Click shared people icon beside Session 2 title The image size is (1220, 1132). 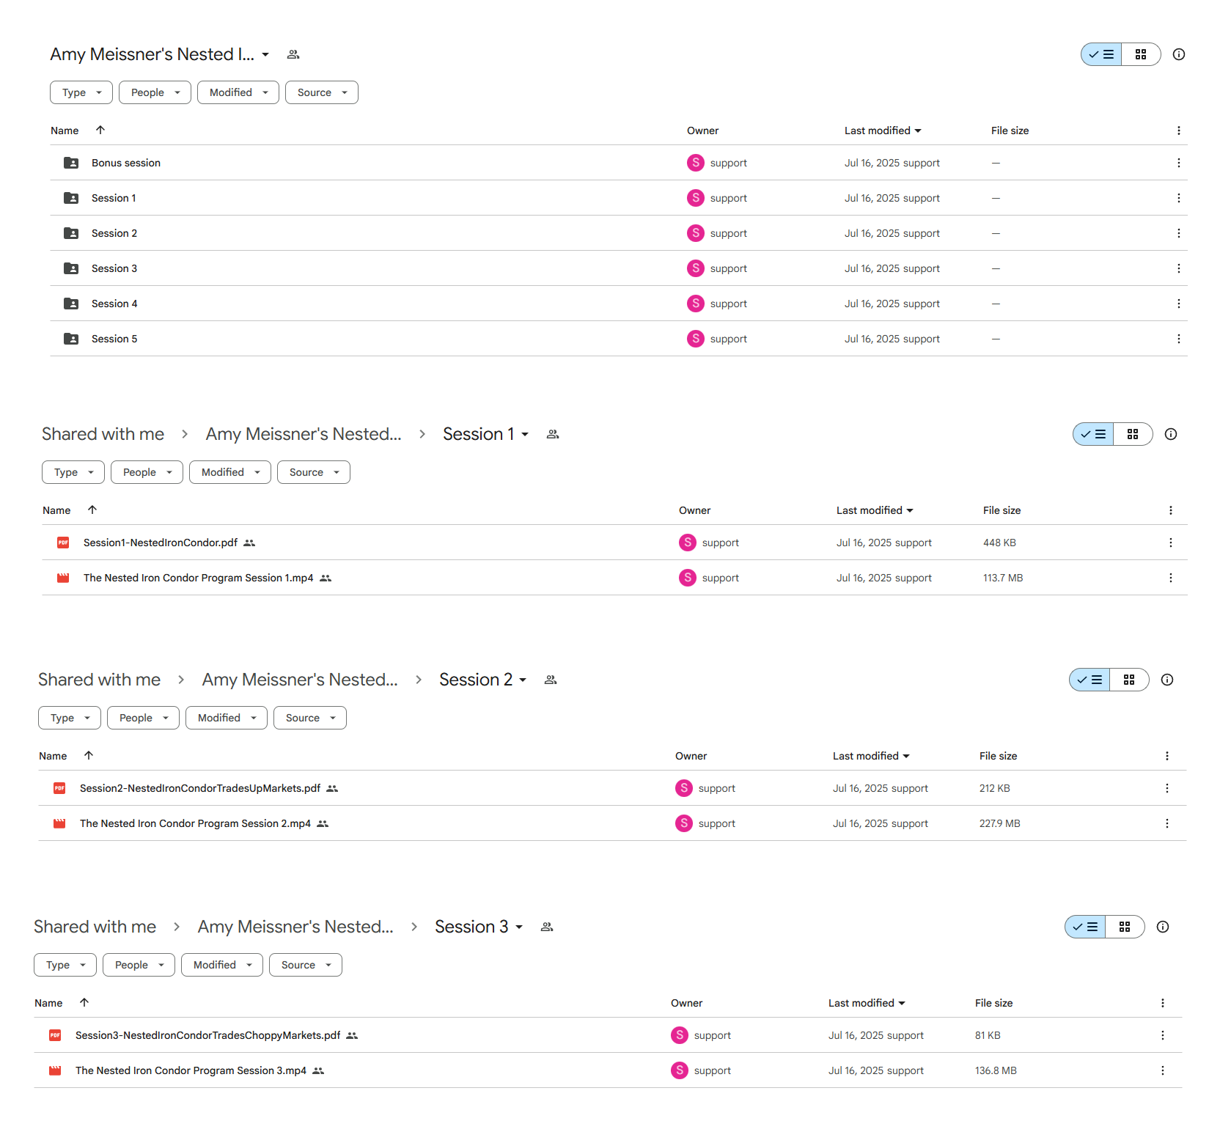pos(551,680)
